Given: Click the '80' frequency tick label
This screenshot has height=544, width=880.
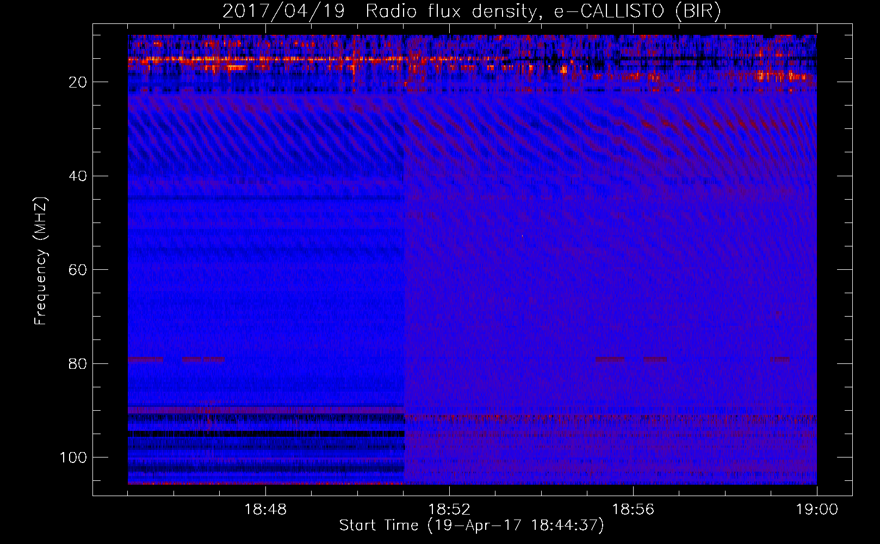Looking at the screenshot, I should point(78,363).
